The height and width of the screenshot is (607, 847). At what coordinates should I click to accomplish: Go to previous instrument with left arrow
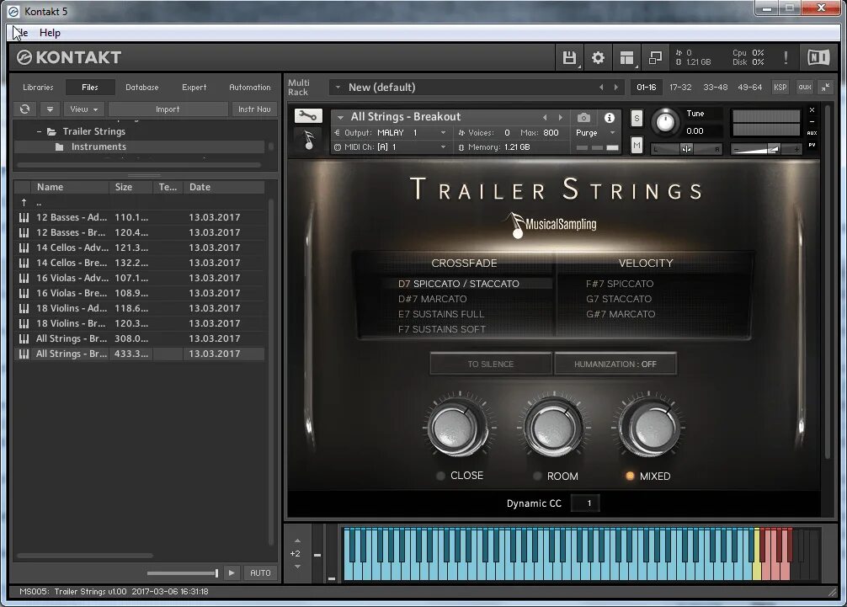545,117
